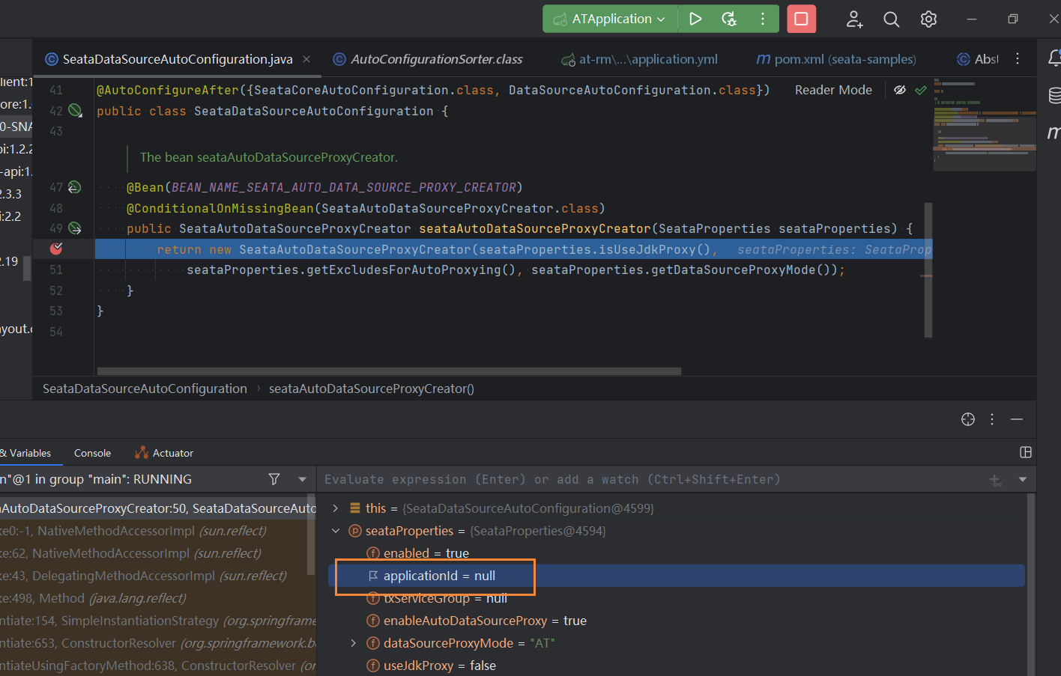Select enableAutoDataSourceProxy = true field
This screenshot has width=1061, height=676.
(477, 621)
